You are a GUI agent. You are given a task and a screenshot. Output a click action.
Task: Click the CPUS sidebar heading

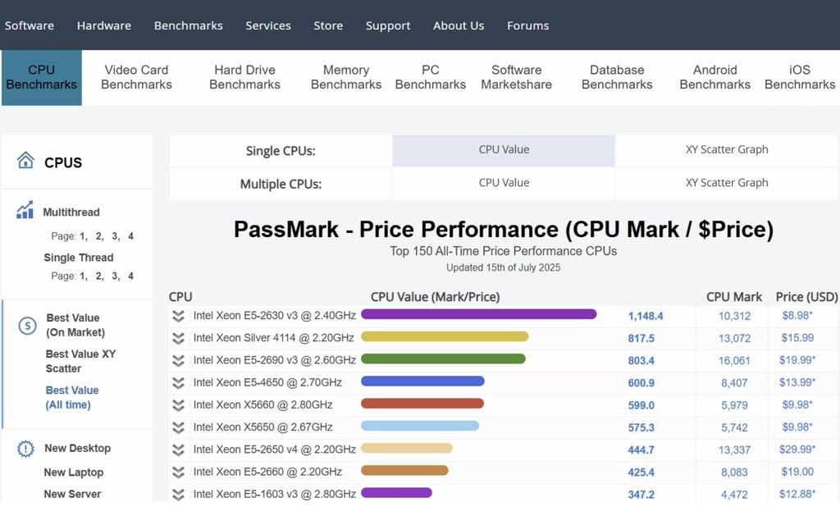point(63,163)
